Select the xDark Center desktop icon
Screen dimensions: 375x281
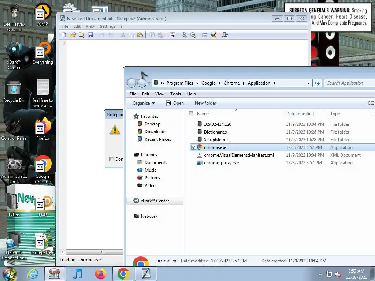coord(14,56)
